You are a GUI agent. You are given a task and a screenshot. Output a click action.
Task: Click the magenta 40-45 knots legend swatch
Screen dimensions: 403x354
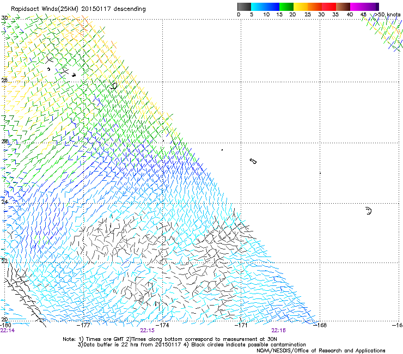click(x=357, y=7)
